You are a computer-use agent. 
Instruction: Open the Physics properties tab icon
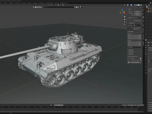coord(146,64)
